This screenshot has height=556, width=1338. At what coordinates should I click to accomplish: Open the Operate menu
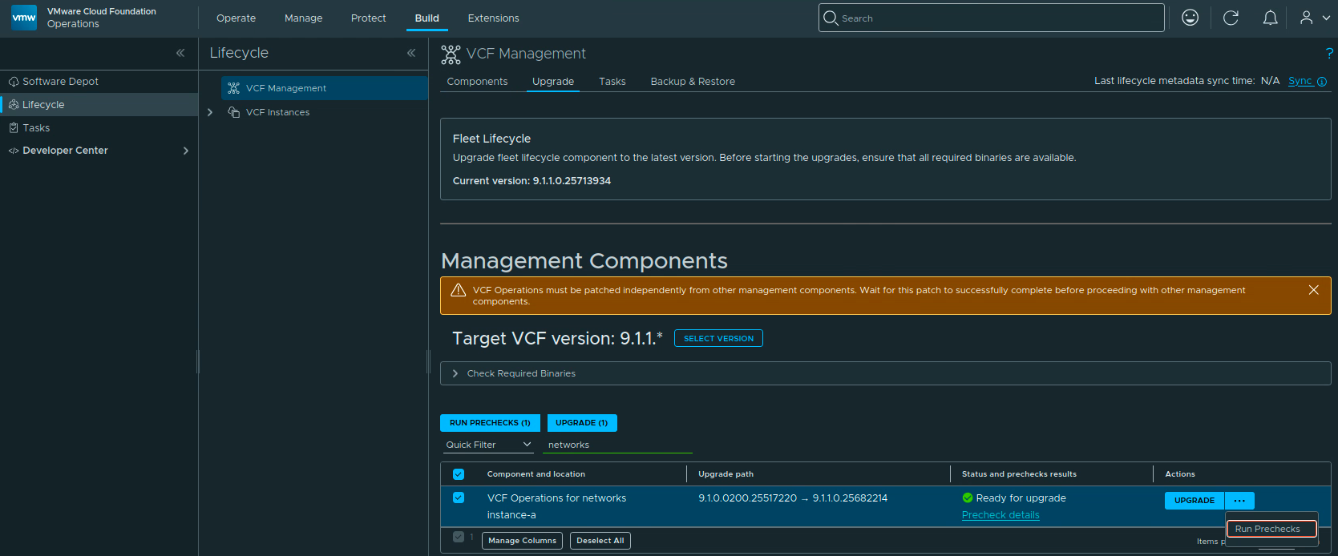click(x=236, y=18)
